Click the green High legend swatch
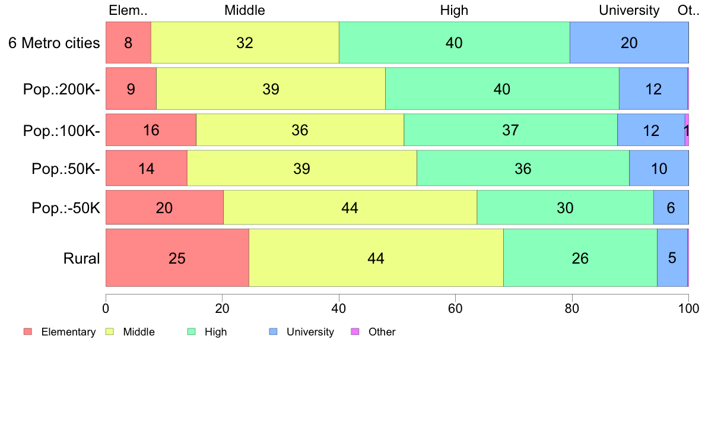 point(192,332)
